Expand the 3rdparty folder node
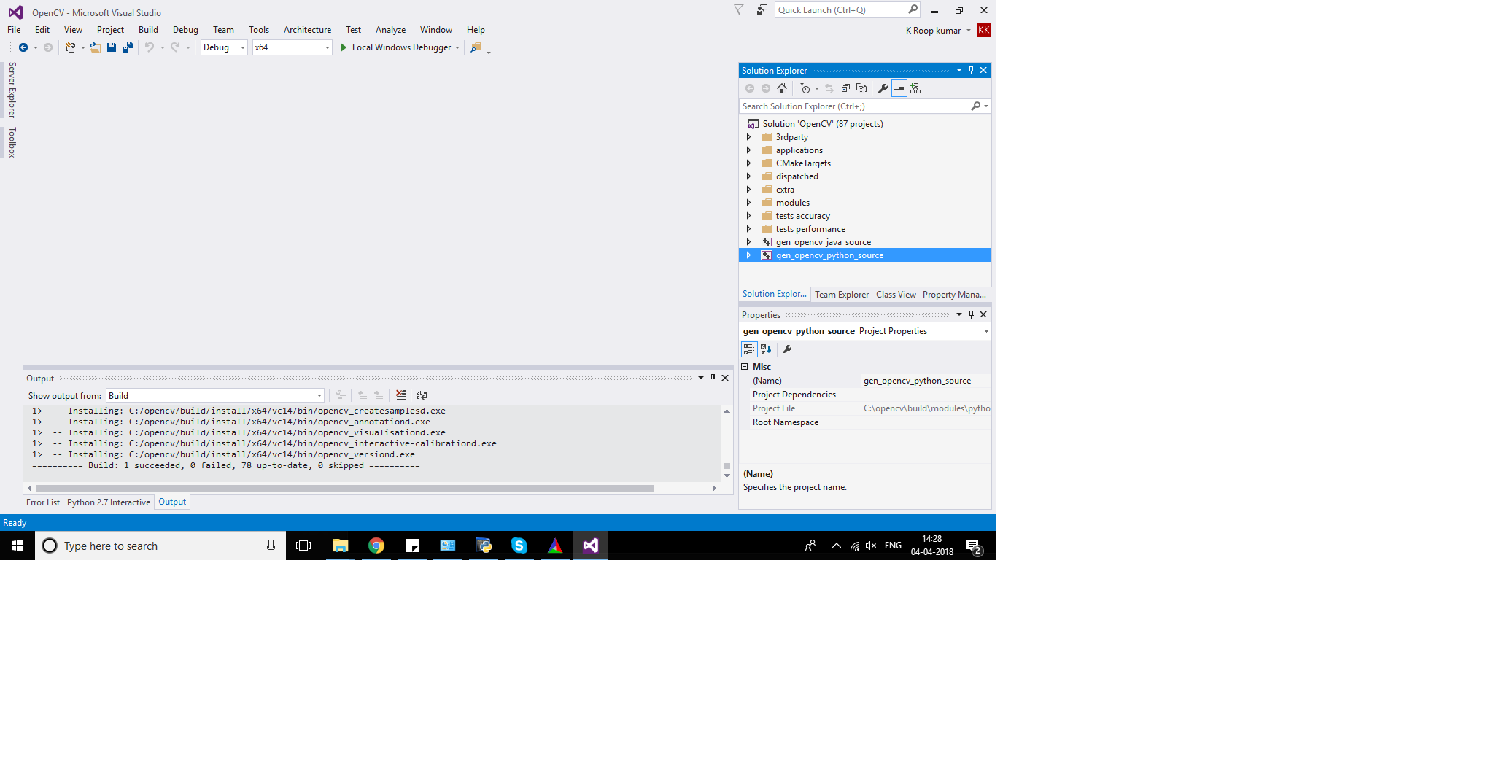This screenshot has width=1507, height=757. (748, 137)
